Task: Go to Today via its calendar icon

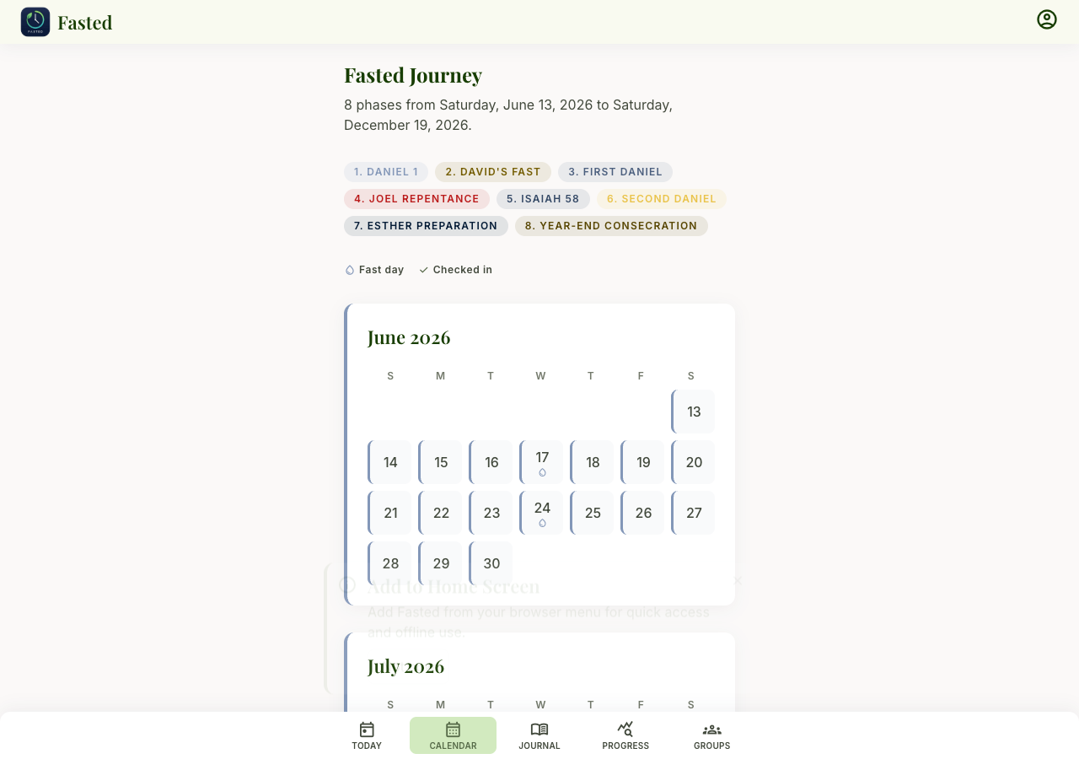Action: pos(367,729)
